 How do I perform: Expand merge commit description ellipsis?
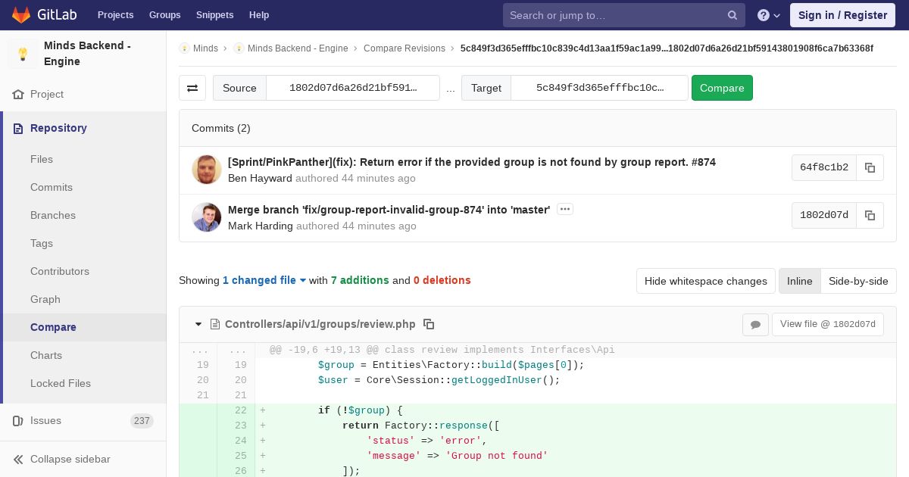click(x=564, y=210)
